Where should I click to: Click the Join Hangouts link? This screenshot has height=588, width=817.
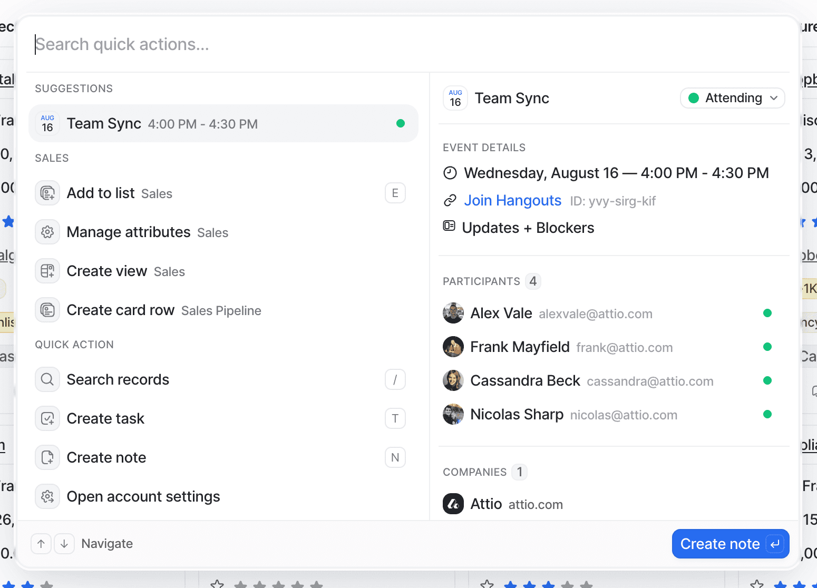point(512,201)
